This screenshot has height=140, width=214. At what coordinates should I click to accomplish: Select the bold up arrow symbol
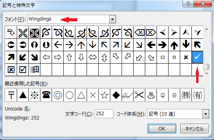174,45
